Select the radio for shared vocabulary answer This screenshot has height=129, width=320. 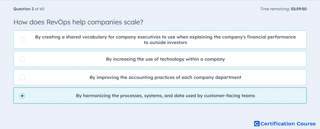pyautogui.click(x=22, y=40)
